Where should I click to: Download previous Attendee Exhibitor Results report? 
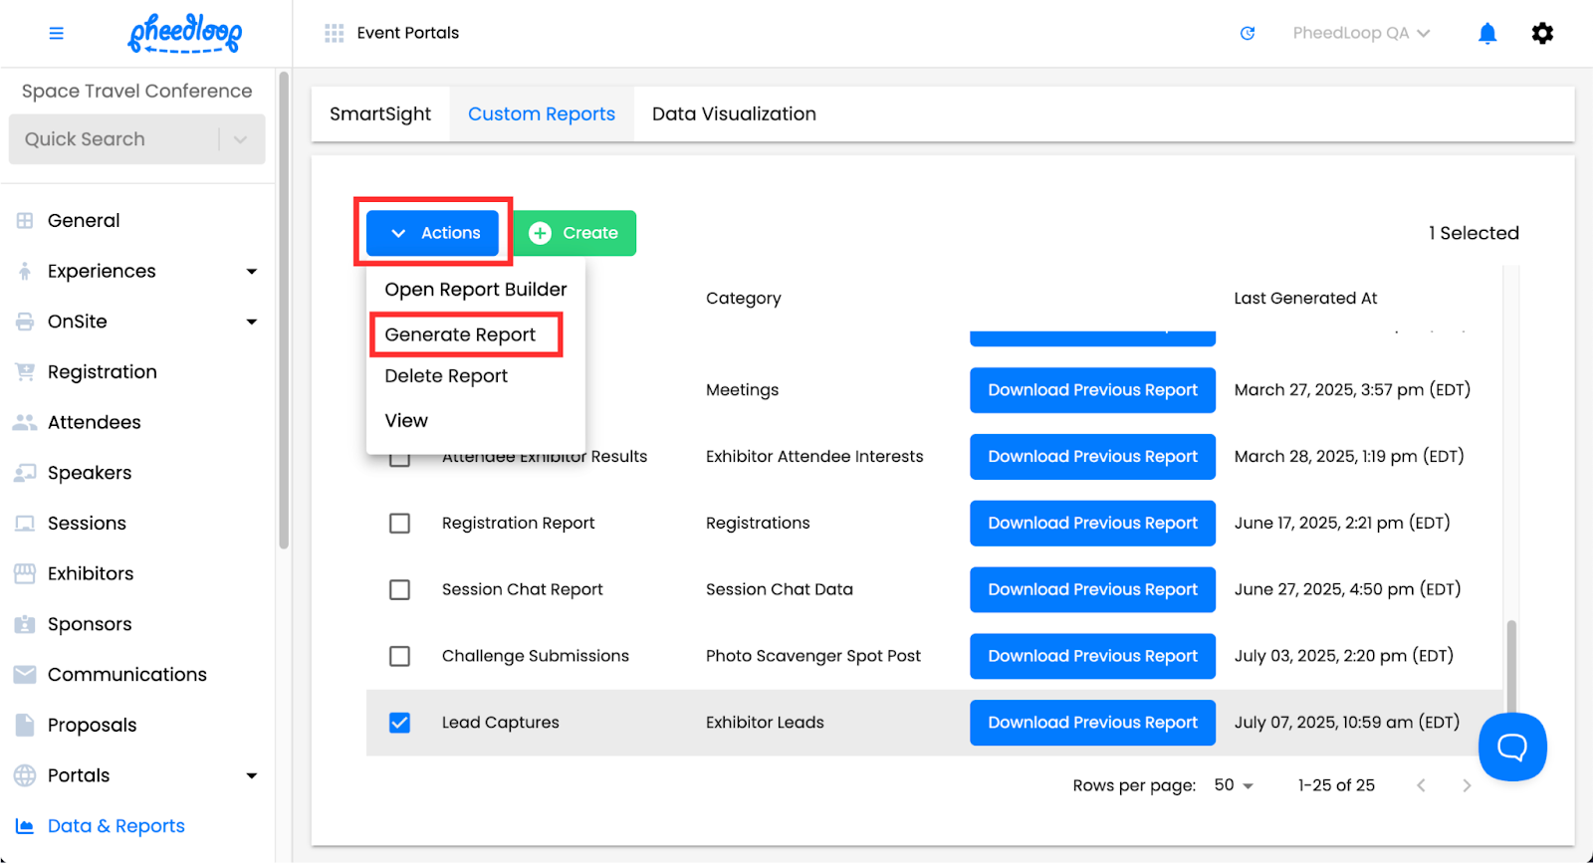tap(1092, 457)
